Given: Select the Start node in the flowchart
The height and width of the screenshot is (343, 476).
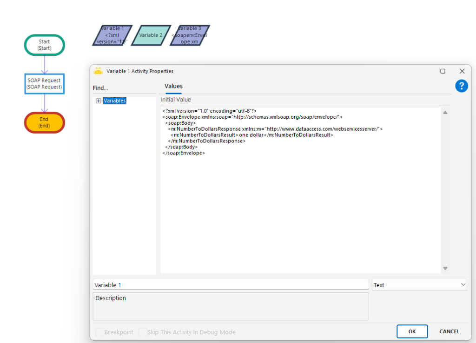Looking at the screenshot, I should pos(44,45).
